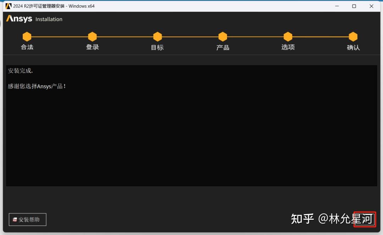
Task: Click the Ansys logo in the header
Action: click(x=19, y=19)
